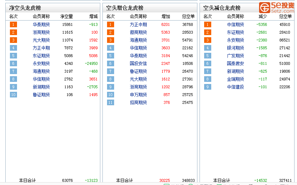Click the 增减 column header
The height and width of the screenshot is (185, 297).
pos(93,16)
